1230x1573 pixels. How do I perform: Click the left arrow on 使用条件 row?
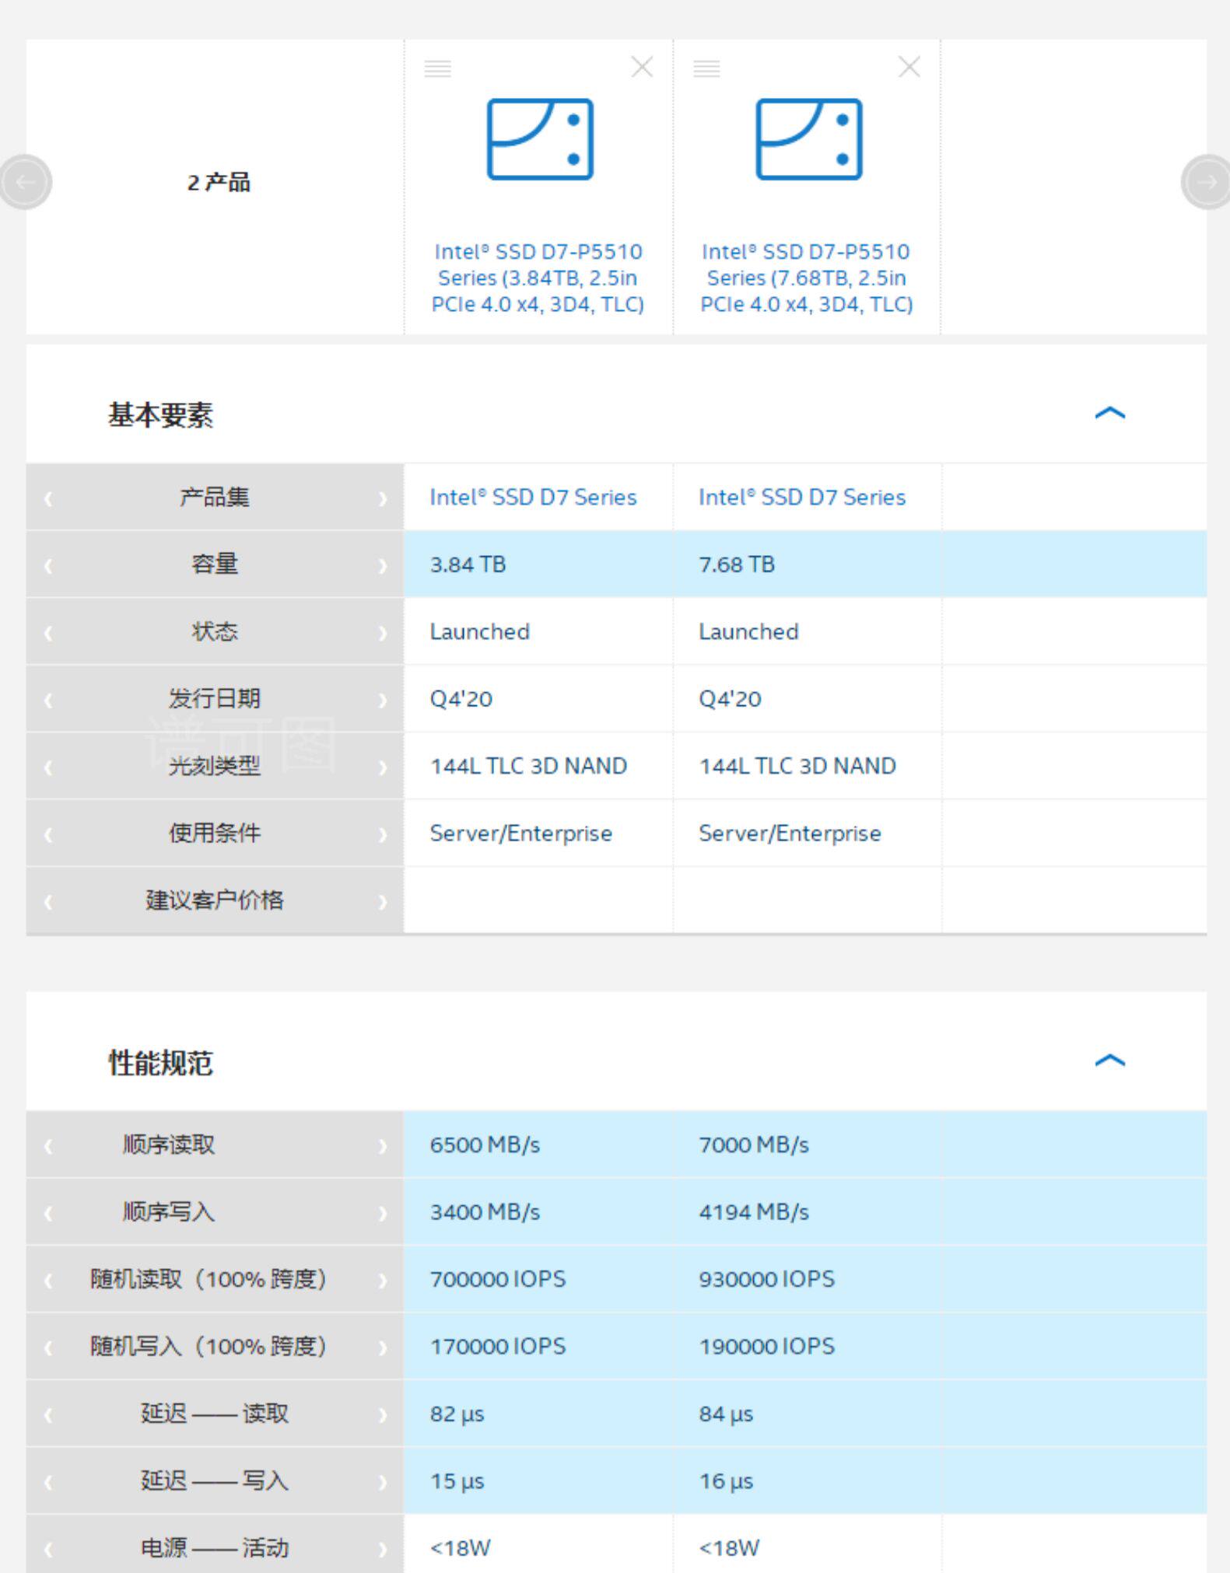click(48, 834)
